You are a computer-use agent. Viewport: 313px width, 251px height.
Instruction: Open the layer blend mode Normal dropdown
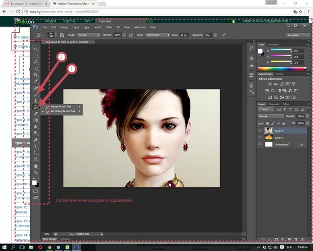272,116
